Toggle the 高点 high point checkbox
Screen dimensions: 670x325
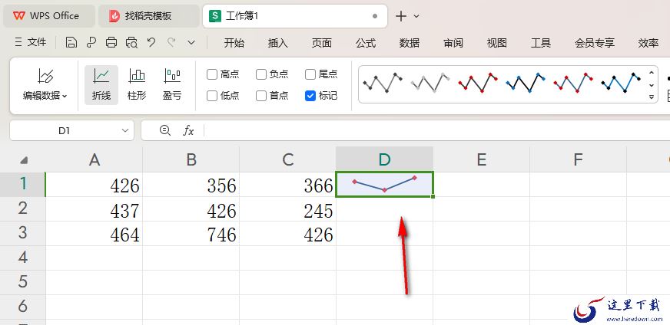coord(212,74)
